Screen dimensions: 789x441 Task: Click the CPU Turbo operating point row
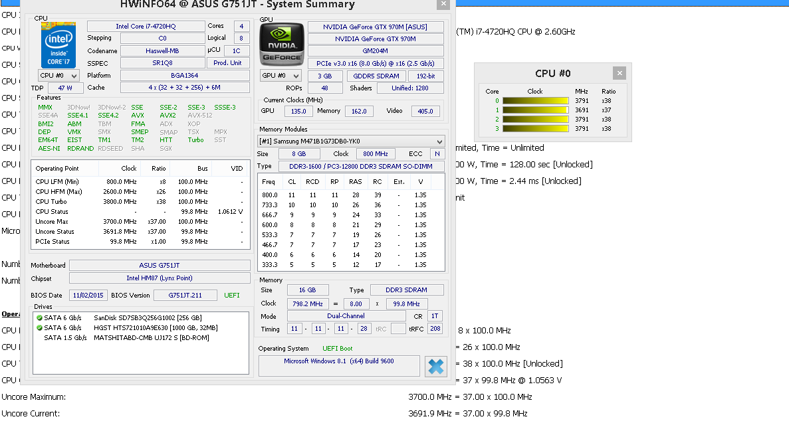click(x=140, y=202)
